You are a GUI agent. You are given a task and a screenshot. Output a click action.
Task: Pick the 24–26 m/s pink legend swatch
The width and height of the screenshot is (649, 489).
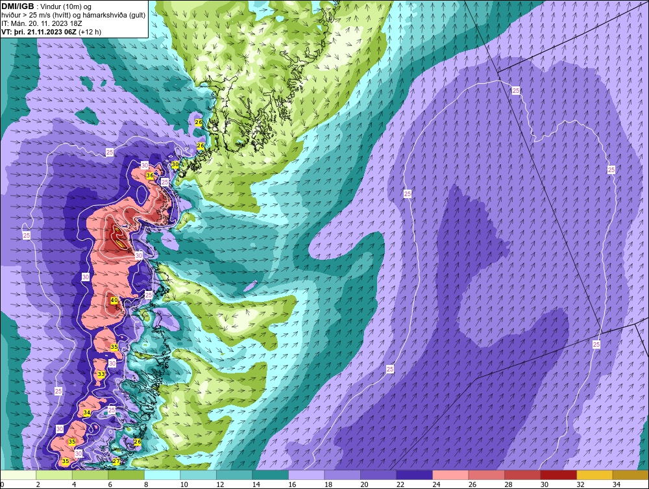pos(450,475)
